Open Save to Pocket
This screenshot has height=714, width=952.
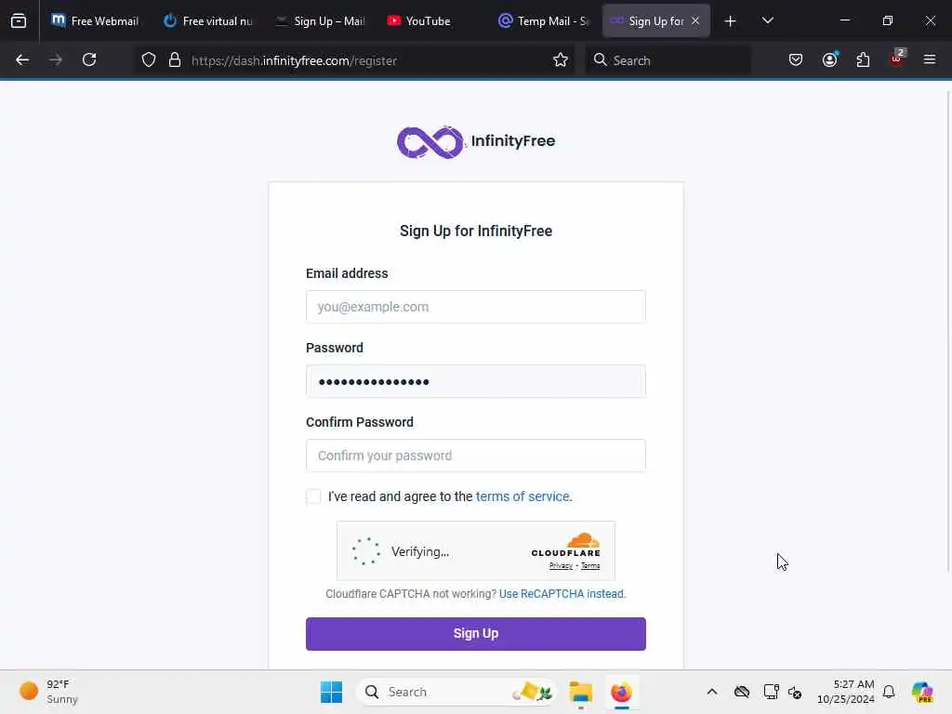tap(796, 59)
